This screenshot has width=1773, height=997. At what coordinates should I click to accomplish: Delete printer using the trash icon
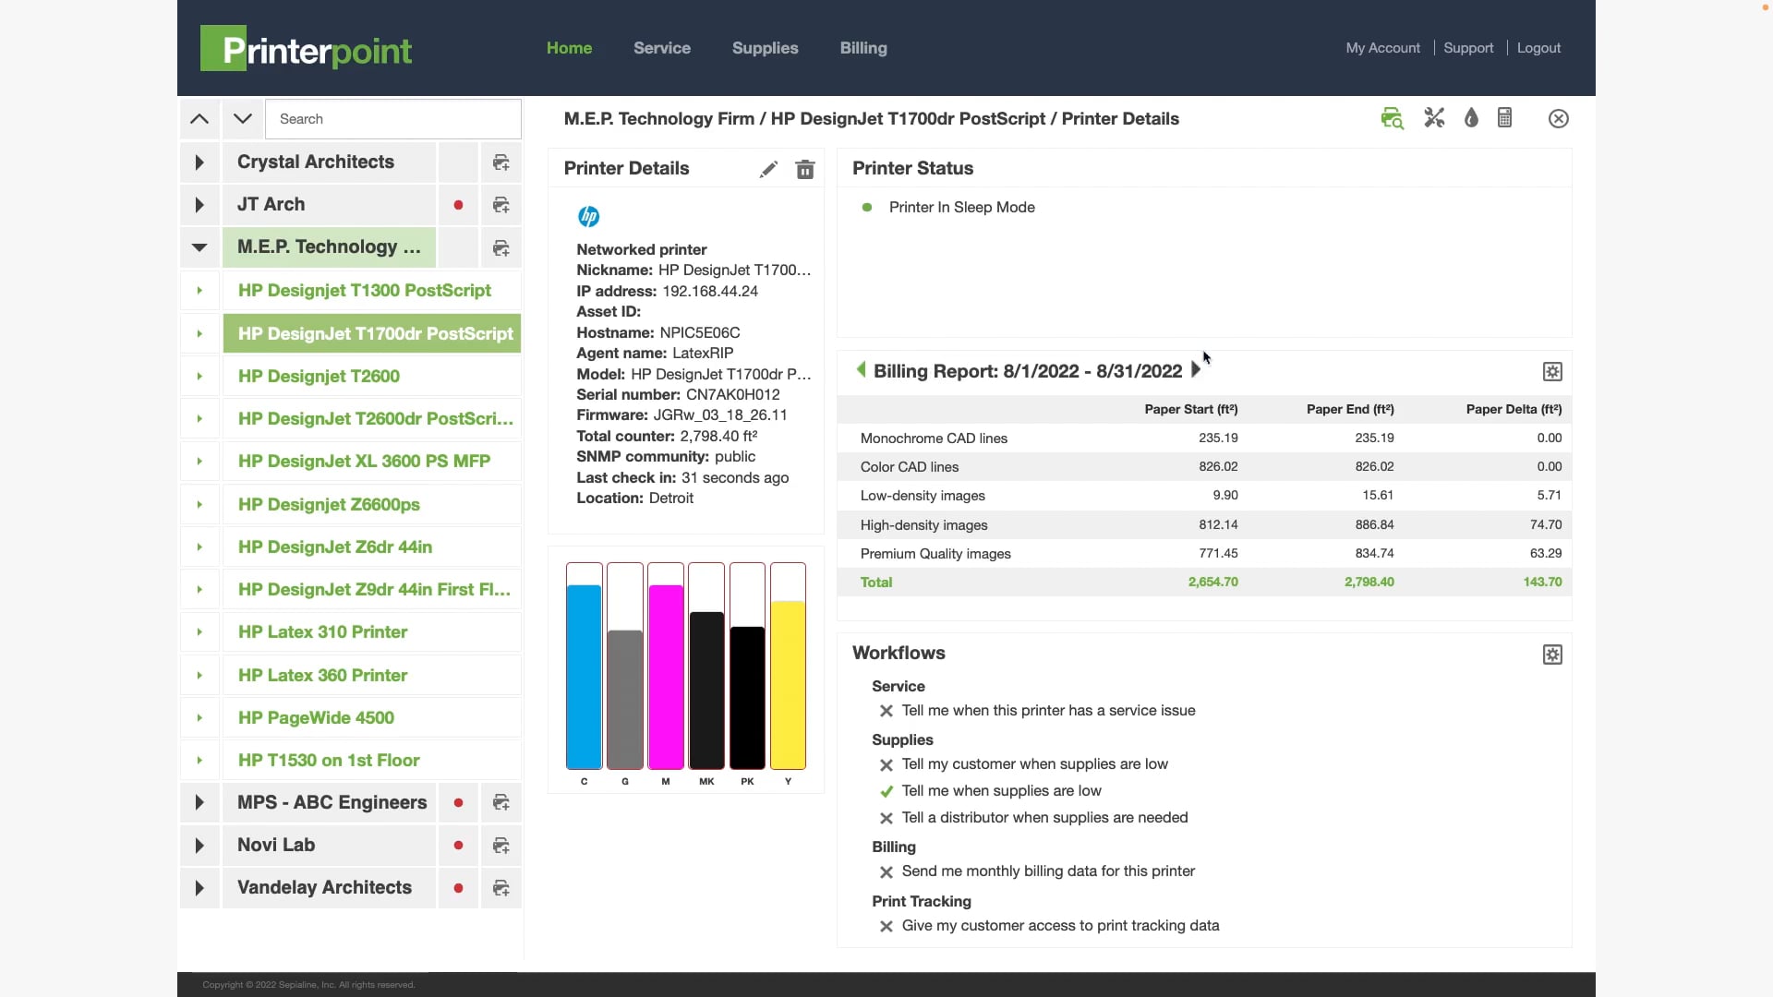coord(805,169)
